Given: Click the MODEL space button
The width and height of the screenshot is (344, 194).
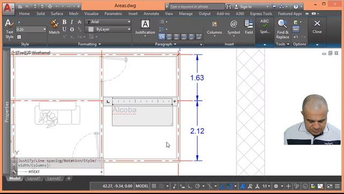Looking at the screenshot, I should click(x=142, y=186).
